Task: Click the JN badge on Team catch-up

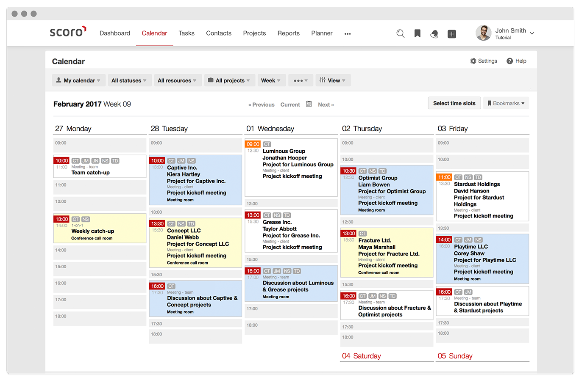Action: point(95,161)
